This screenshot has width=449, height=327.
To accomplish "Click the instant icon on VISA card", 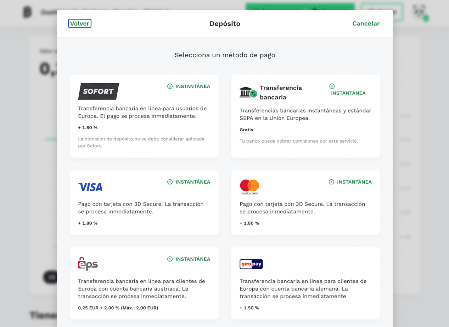I will point(170,182).
